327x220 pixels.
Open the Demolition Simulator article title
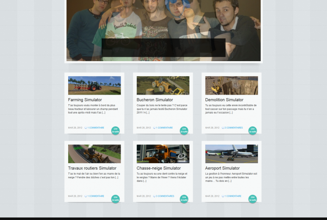(224, 100)
